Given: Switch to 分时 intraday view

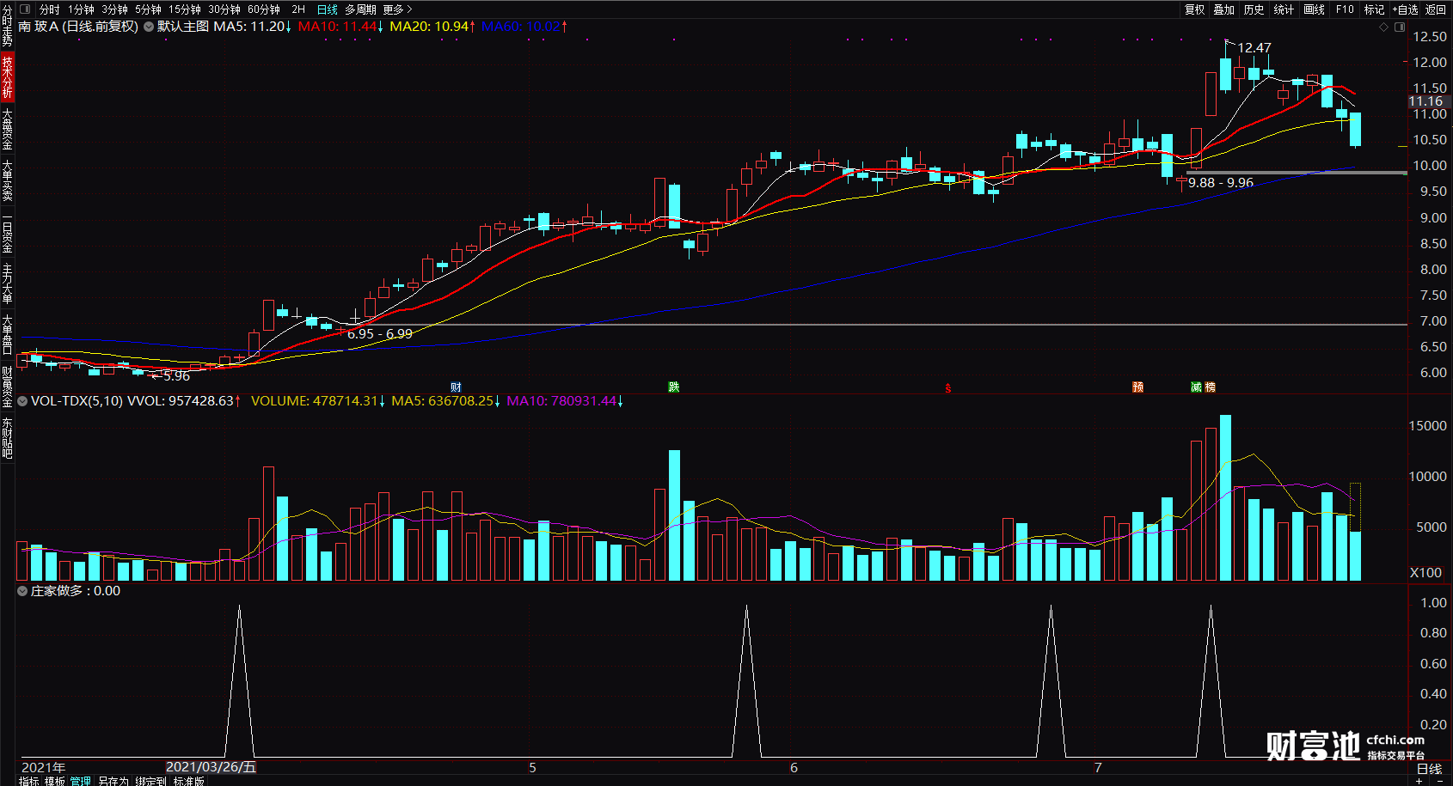Looking at the screenshot, I should coord(50,9).
